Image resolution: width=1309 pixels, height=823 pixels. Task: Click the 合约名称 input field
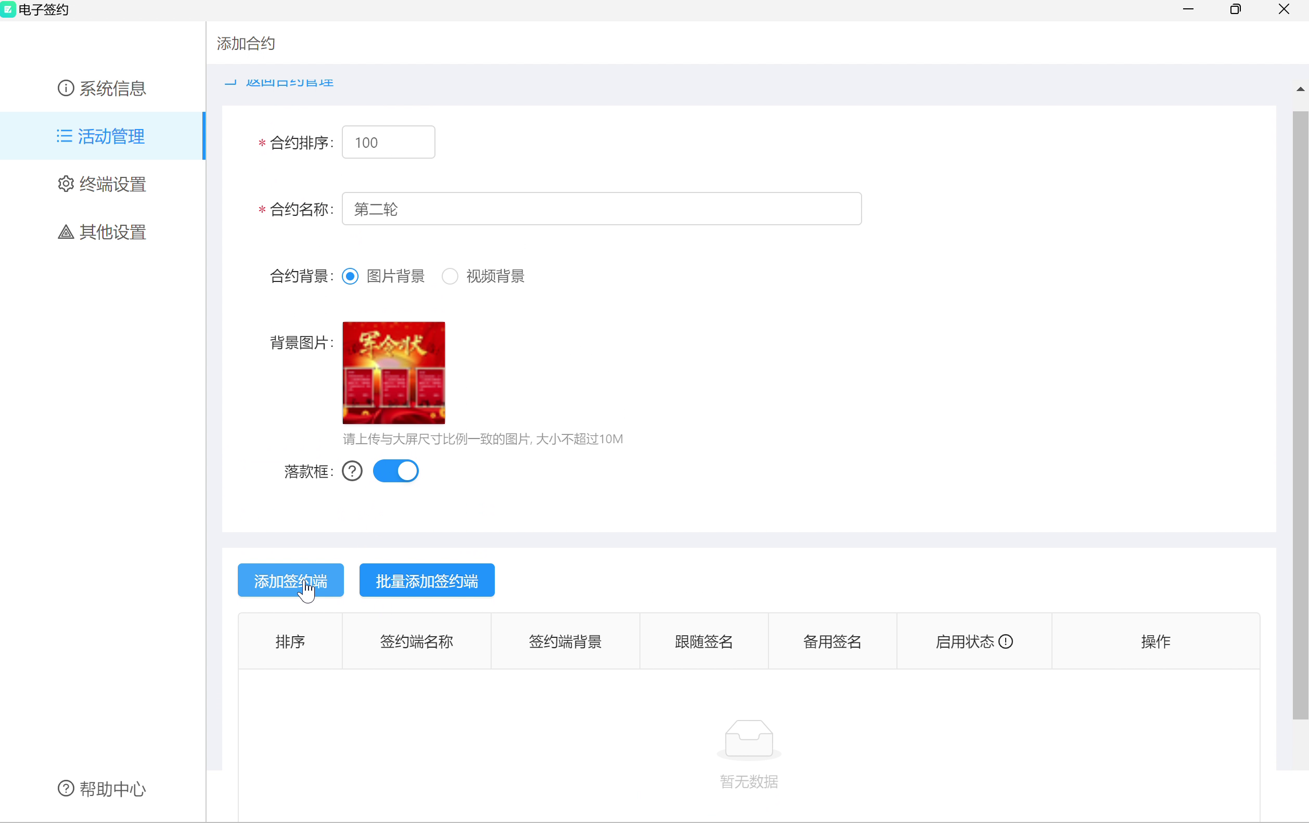coord(601,209)
